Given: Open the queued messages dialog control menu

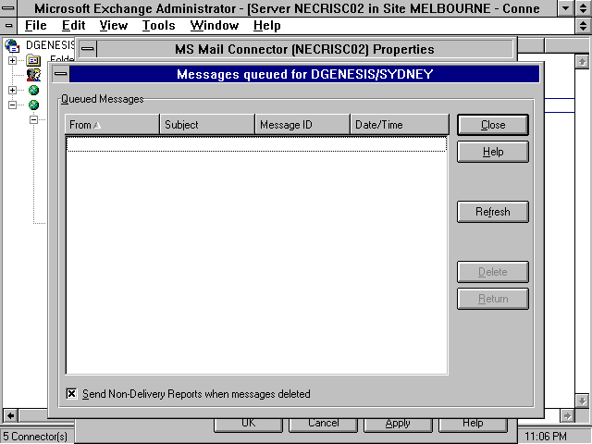Looking at the screenshot, I should (x=60, y=74).
